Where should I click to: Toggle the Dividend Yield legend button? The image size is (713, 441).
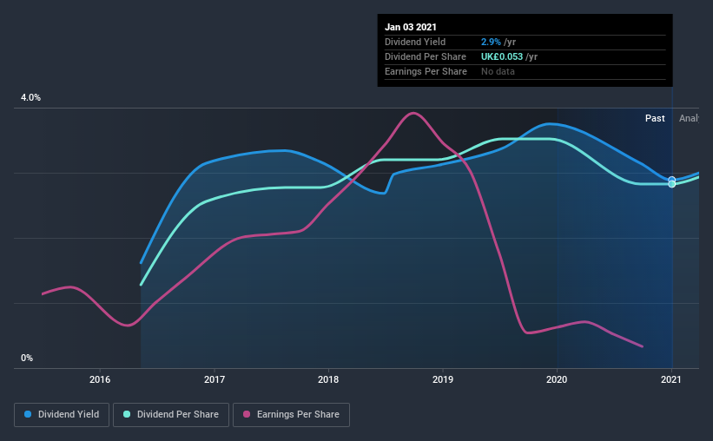[x=62, y=415]
